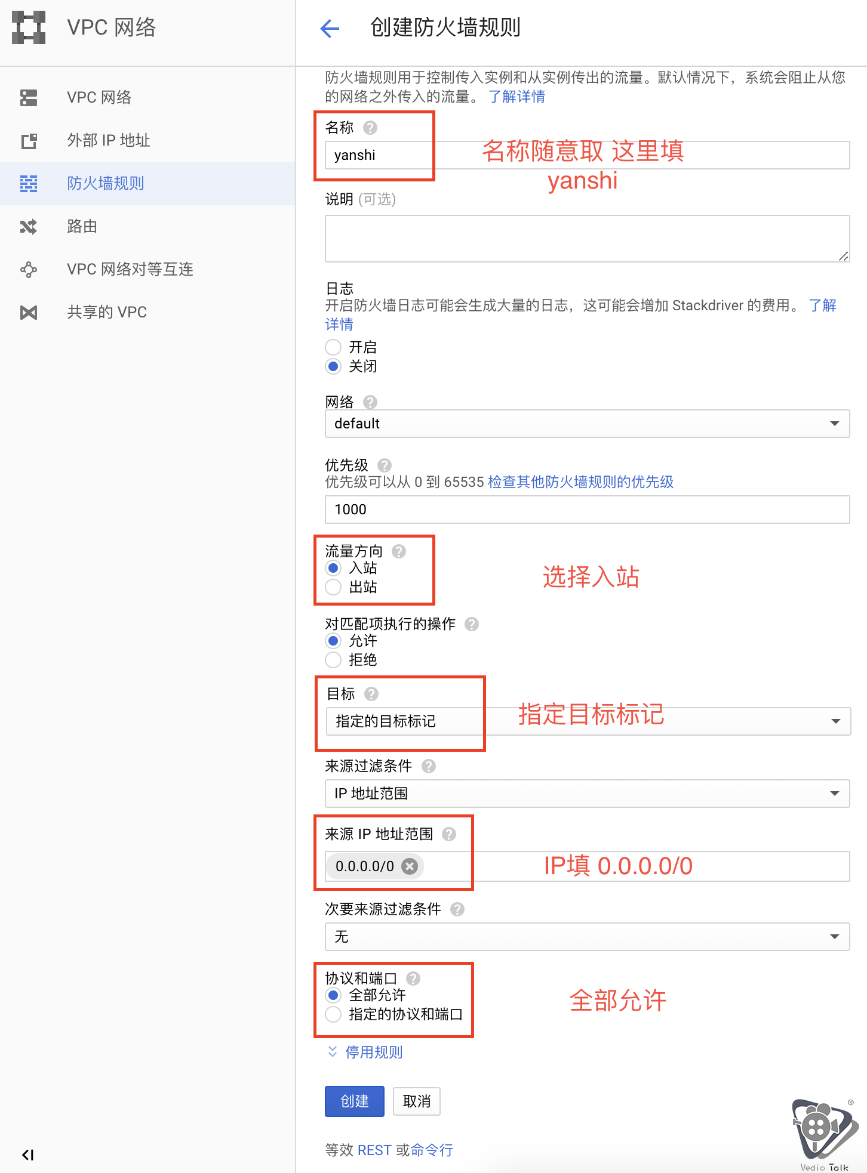Open the 目标 指定的目标标记 dropdown
The image size is (867, 1173).
[x=588, y=721]
